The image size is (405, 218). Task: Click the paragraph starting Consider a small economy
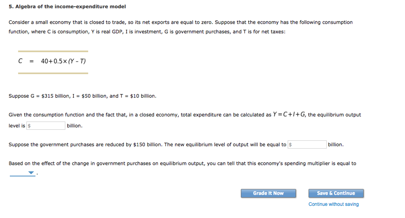coord(180,27)
